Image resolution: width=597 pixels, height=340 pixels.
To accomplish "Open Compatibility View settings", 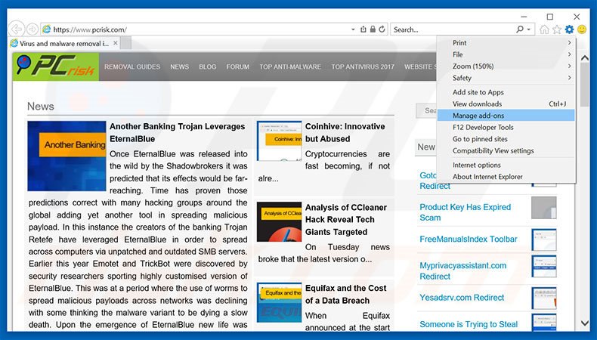I will [506, 151].
